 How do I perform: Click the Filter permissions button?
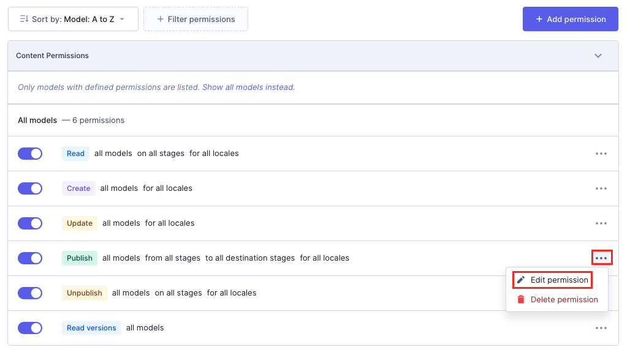(195, 19)
